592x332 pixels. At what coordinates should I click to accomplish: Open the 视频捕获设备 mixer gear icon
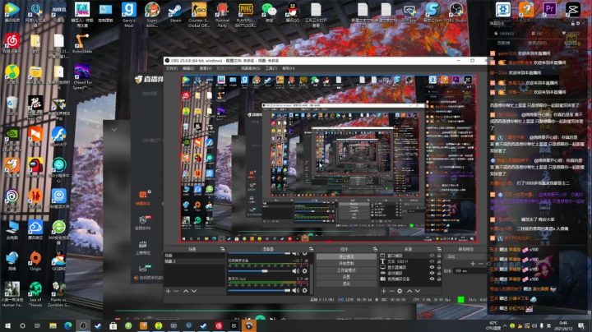(305, 271)
